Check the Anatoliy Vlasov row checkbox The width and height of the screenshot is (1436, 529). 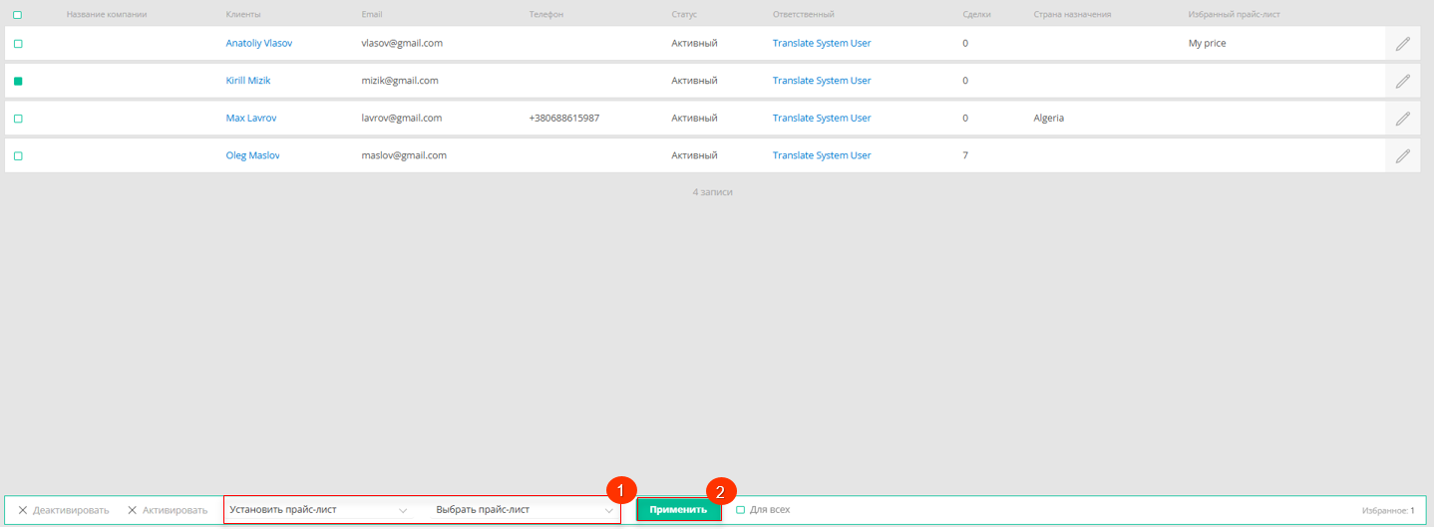click(x=18, y=44)
